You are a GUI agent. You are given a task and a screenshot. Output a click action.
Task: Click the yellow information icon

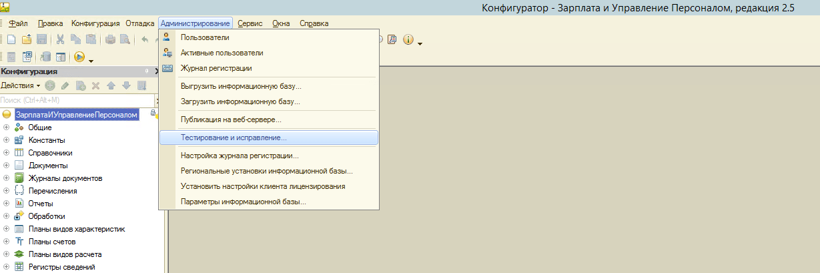[408, 39]
